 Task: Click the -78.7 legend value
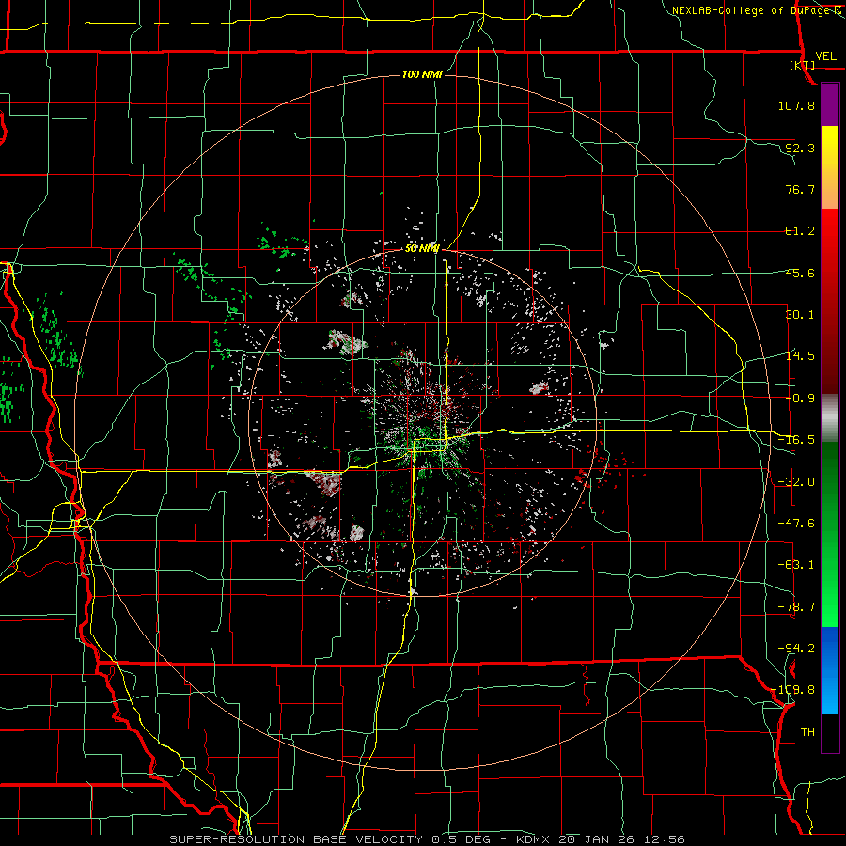click(796, 607)
